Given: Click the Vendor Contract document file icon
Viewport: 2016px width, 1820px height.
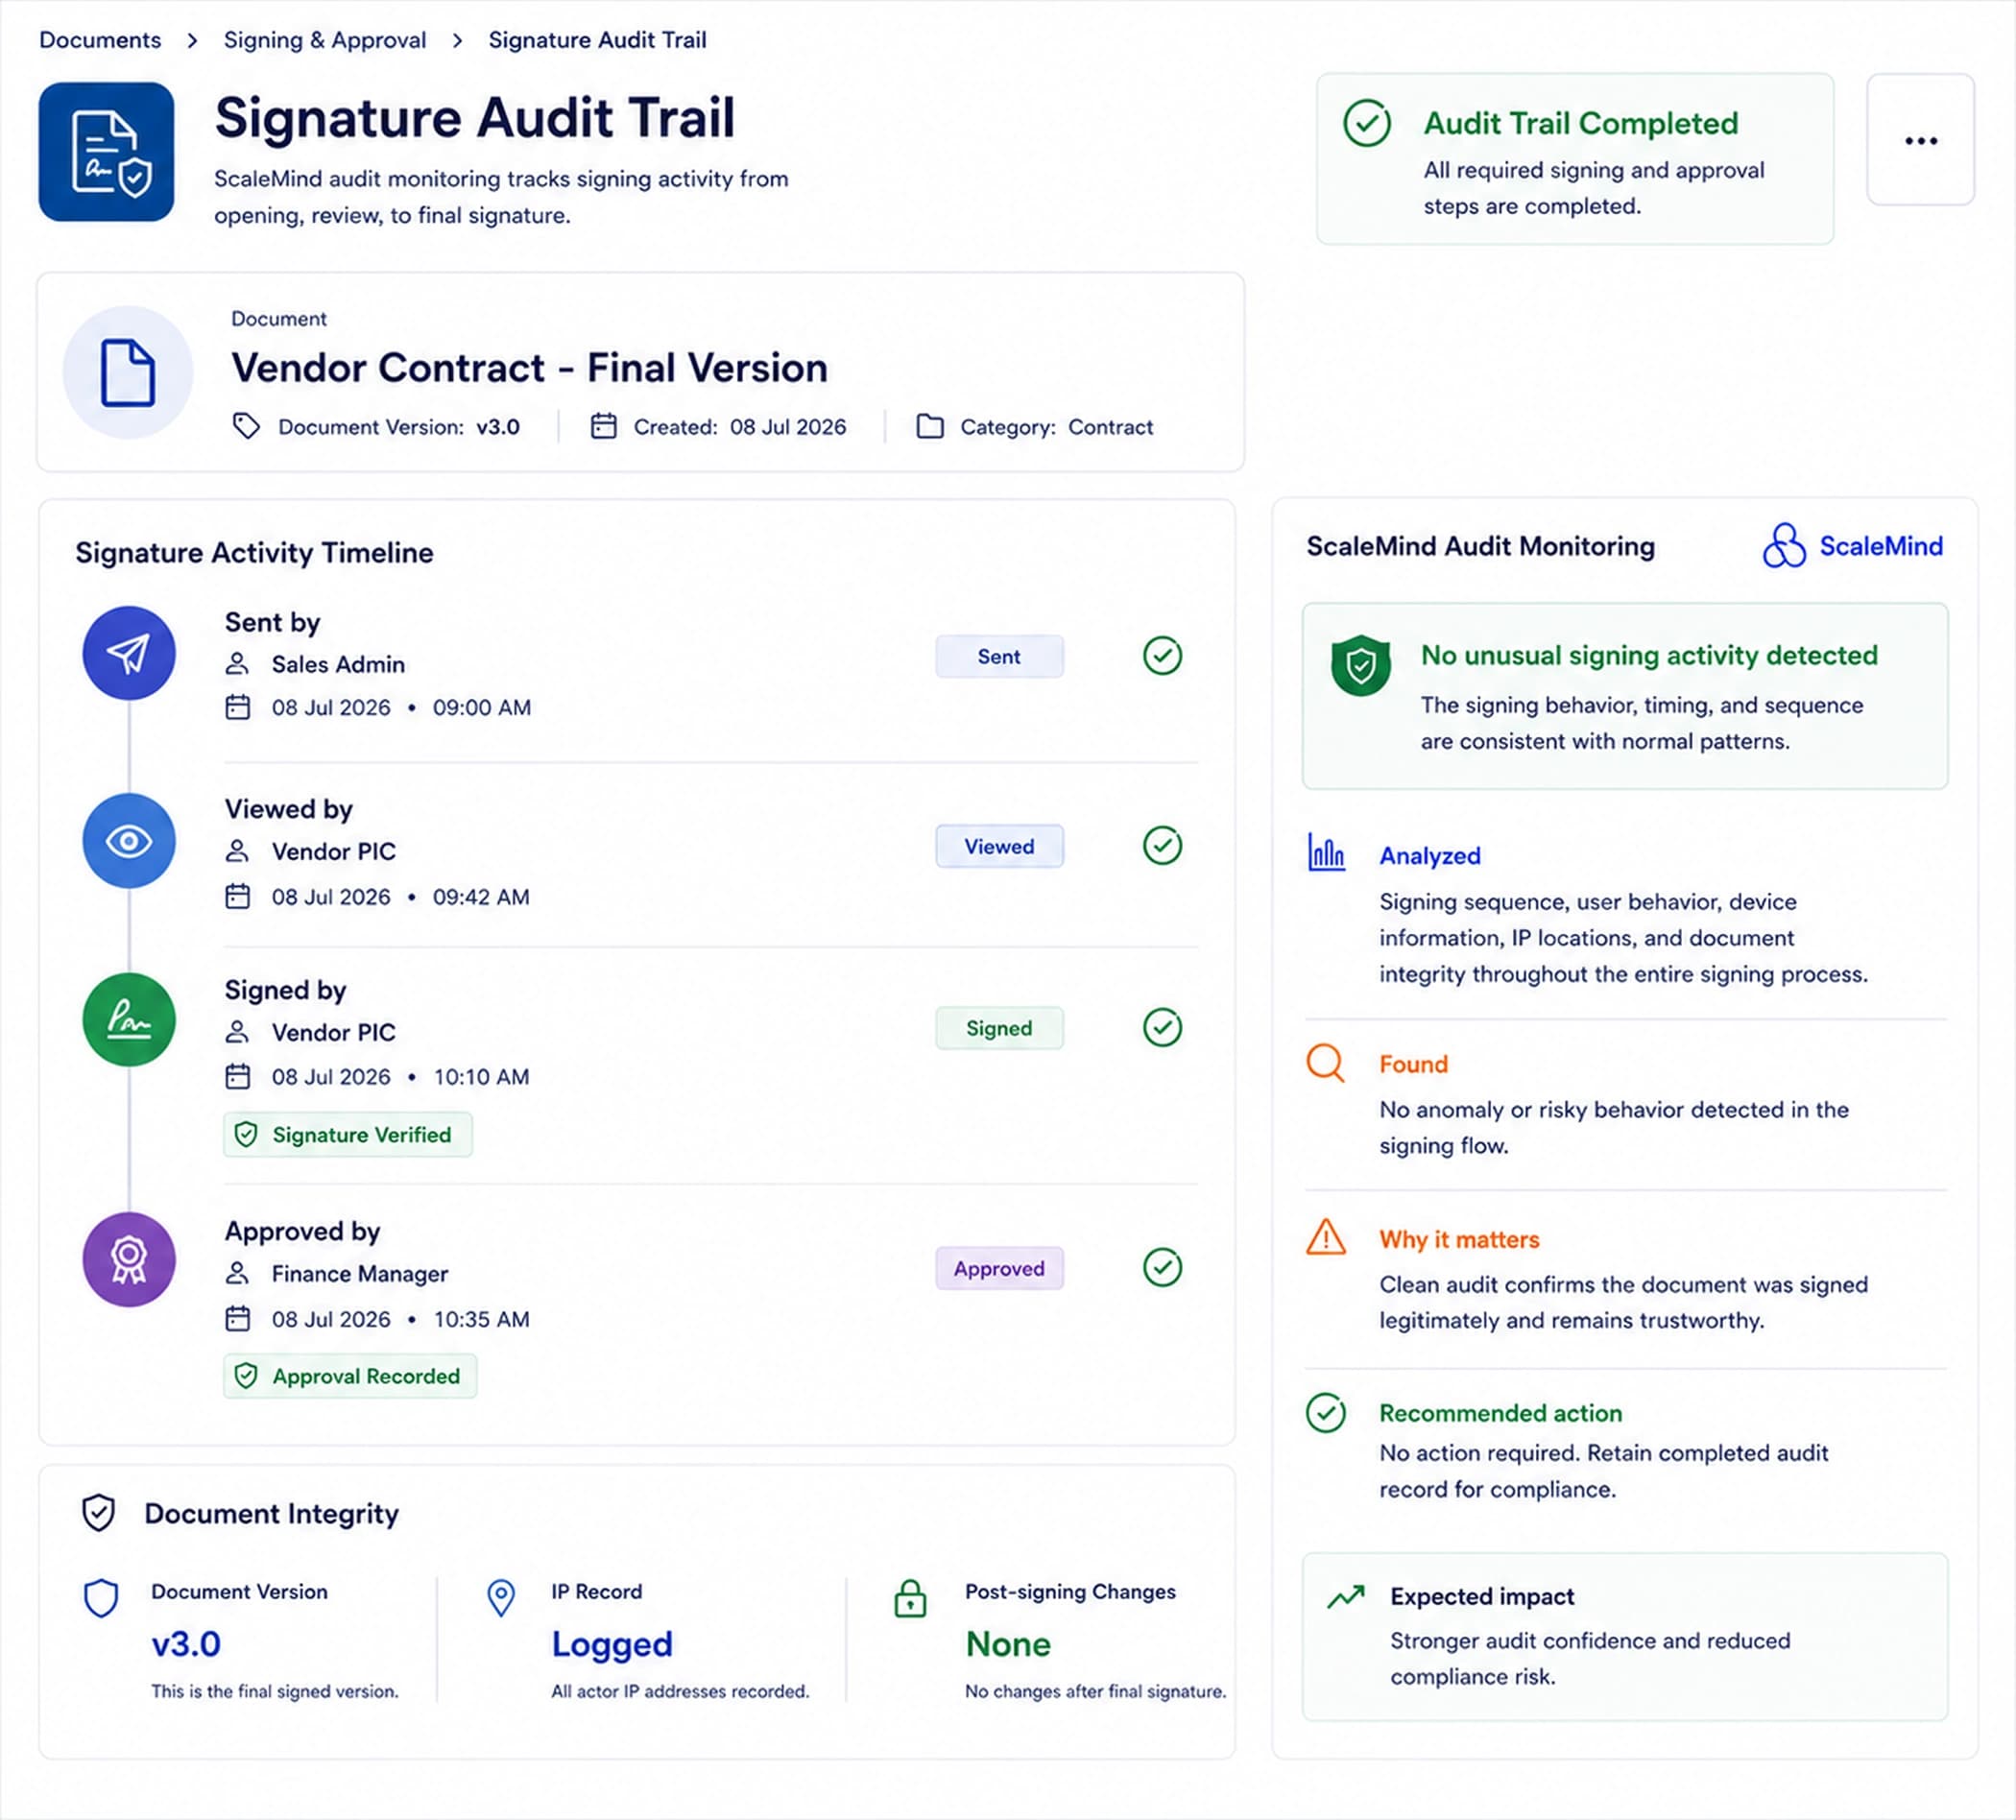Looking at the screenshot, I should click(128, 373).
